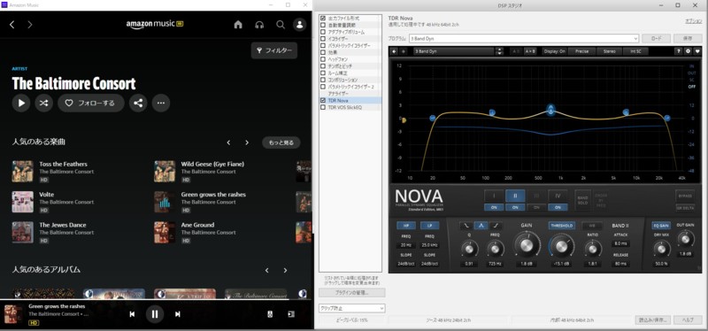Enable the 自動音量調節 checkbox

[x=322, y=26]
